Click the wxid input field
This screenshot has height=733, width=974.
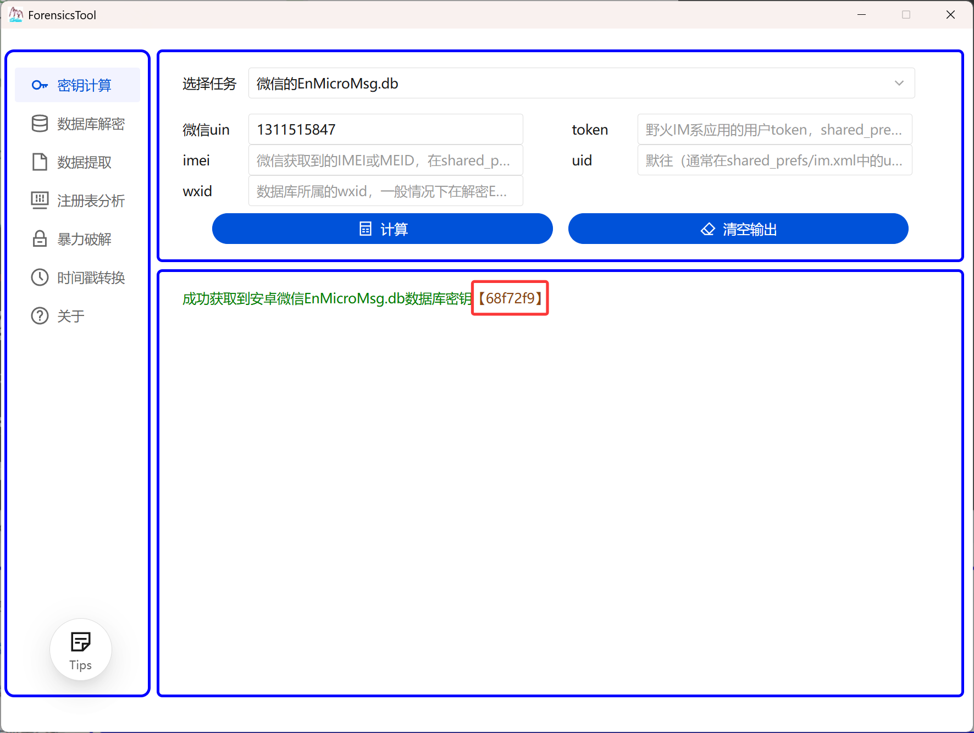tap(386, 191)
